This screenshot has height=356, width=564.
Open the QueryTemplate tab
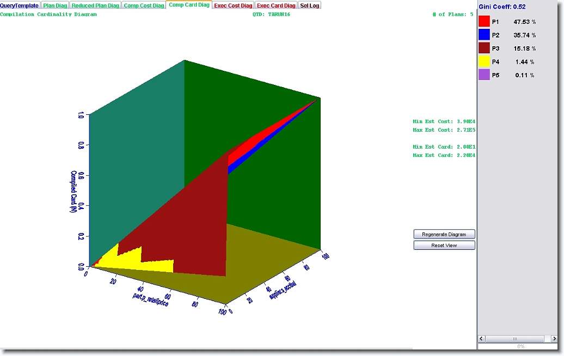click(20, 5)
